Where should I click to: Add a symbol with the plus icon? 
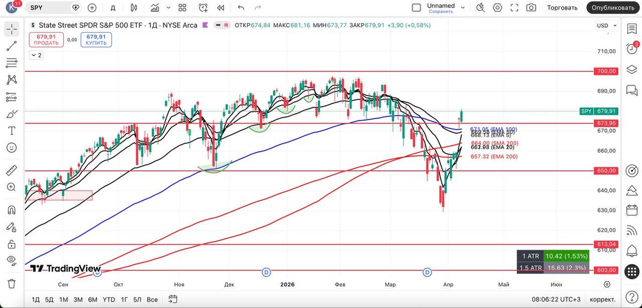click(x=92, y=7)
